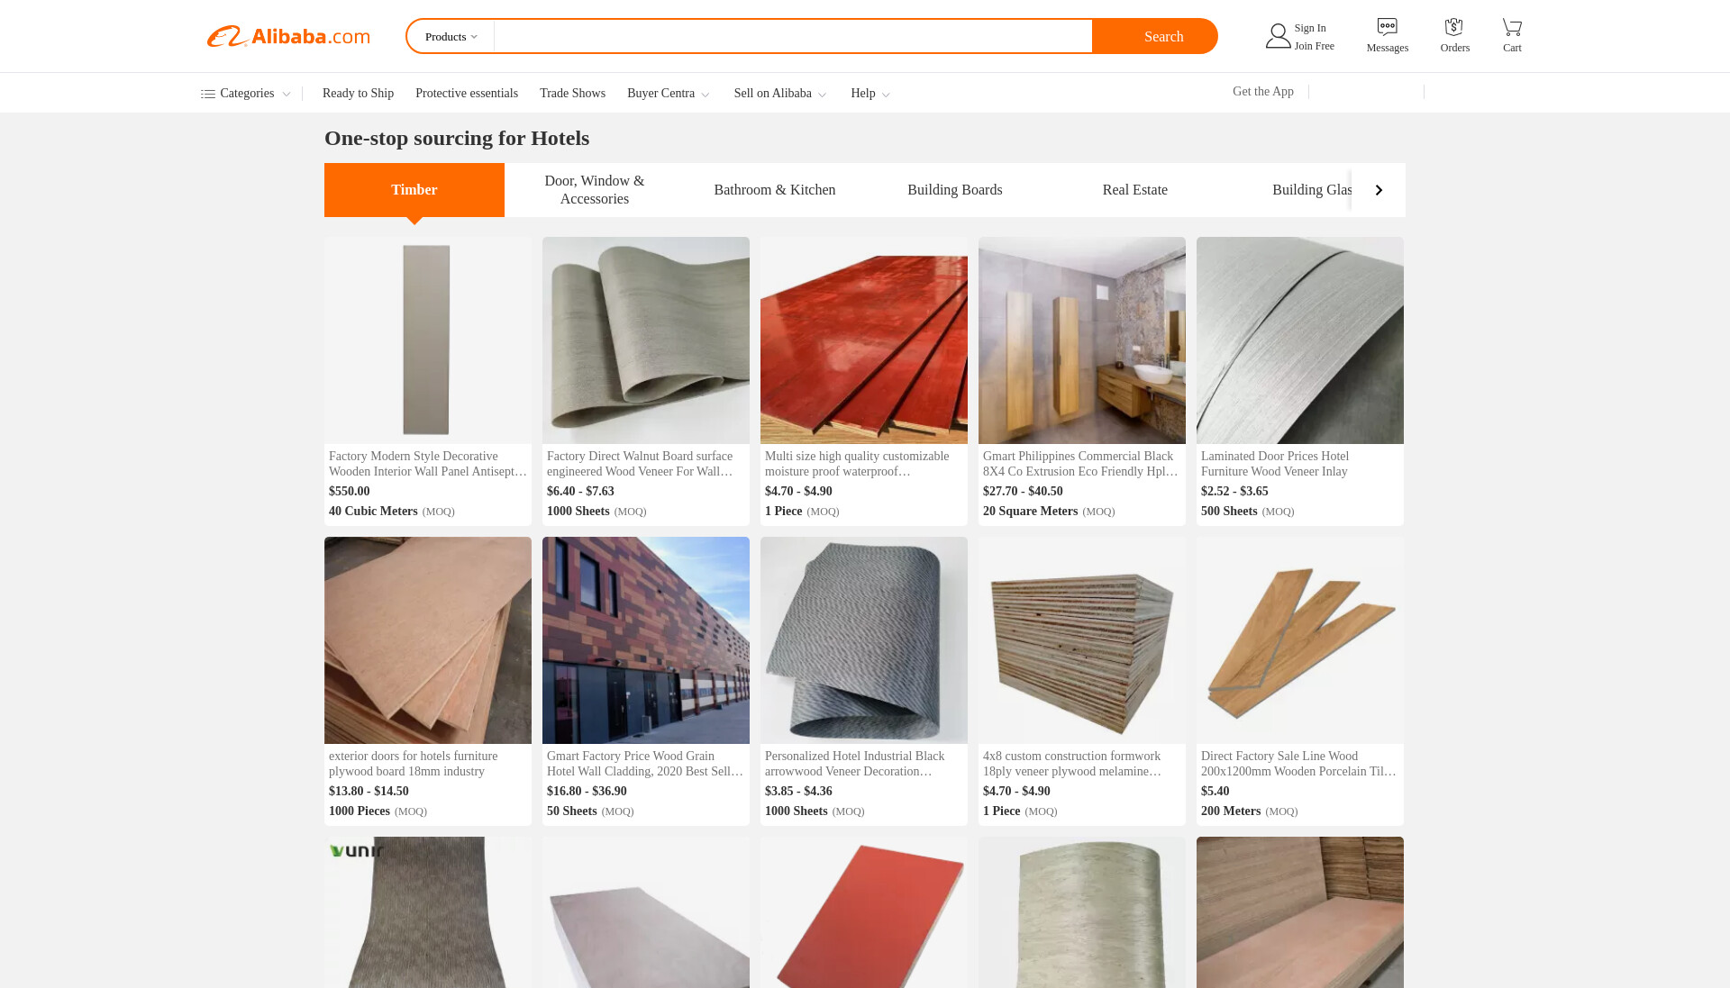
Task: Click price '$6.40 - $7.63'
Action: pos(580,492)
